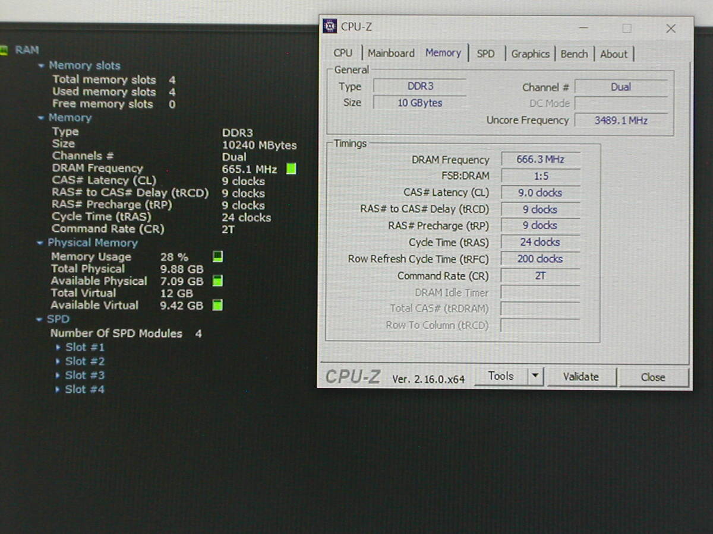Click the Size field showing 10 GBytes
The height and width of the screenshot is (534, 713).
(x=420, y=103)
